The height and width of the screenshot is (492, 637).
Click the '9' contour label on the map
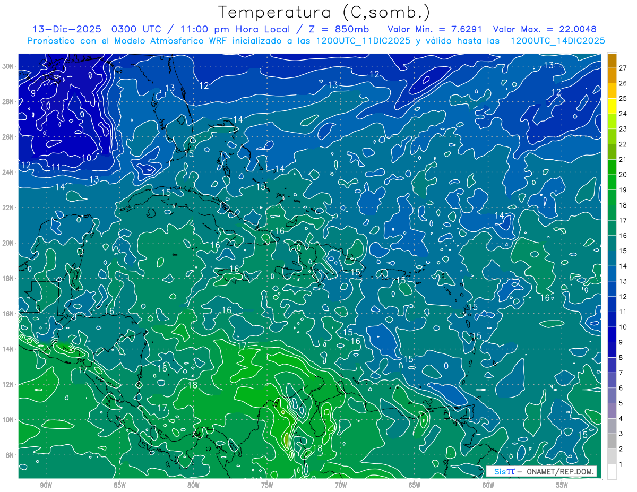pyautogui.click(x=33, y=93)
